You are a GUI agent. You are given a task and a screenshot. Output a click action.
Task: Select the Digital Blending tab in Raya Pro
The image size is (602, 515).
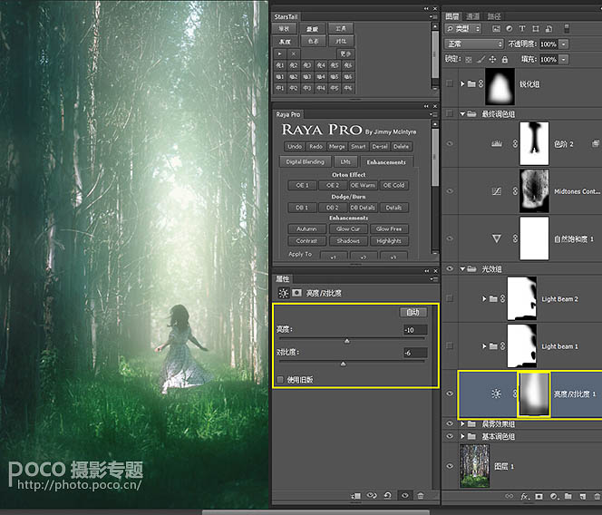pyautogui.click(x=306, y=161)
